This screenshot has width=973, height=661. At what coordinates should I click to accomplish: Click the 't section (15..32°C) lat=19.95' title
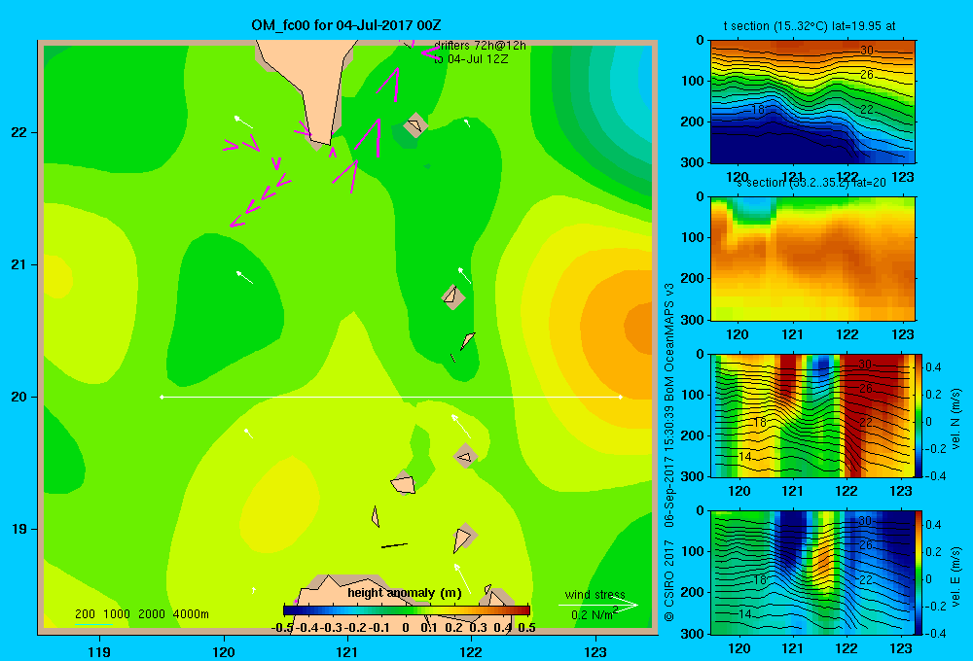coord(810,26)
